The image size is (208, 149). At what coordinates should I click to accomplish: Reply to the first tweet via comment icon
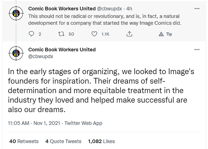pyautogui.click(x=32, y=34)
